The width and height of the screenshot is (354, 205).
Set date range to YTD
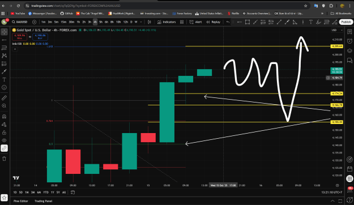pos(46,193)
